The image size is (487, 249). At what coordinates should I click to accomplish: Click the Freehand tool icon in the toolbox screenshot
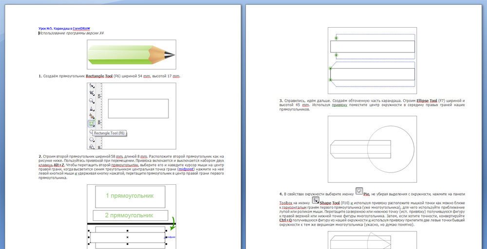pyautogui.click(x=92, y=109)
